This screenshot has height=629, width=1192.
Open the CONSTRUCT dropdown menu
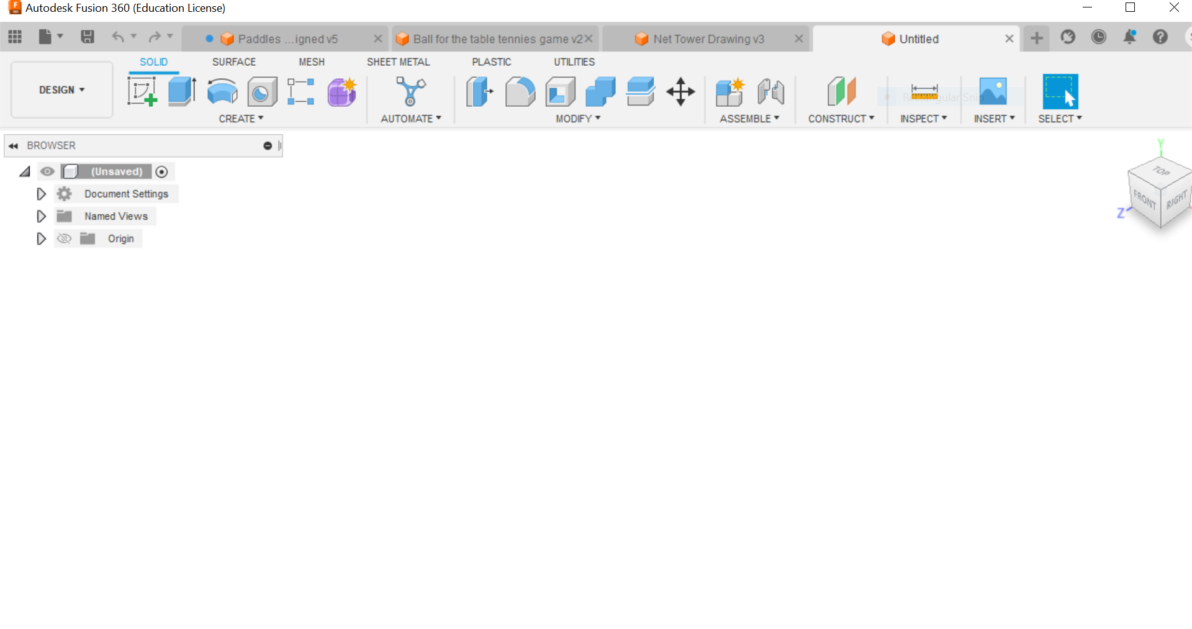coord(841,119)
